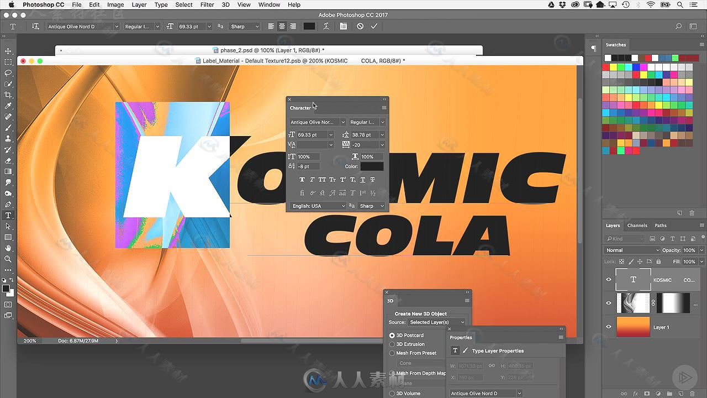Switch to the Paths tab

coord(661,226)
